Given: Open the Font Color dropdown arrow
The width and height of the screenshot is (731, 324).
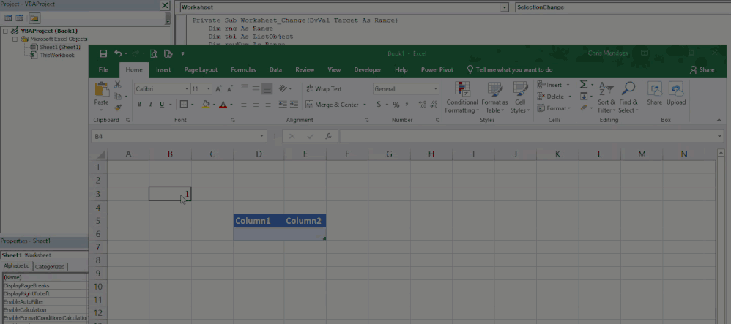Looking at the screenshot, I should (x=231, y=105).
